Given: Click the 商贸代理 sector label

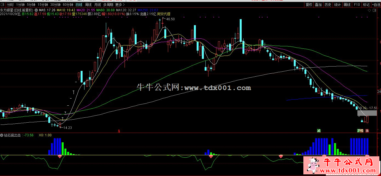Looking at the screenshot, I should [163, 14].
